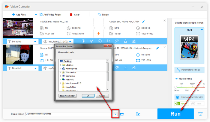
Task: Toggle Intel hardware acceleration
Action: click(197, 103)
